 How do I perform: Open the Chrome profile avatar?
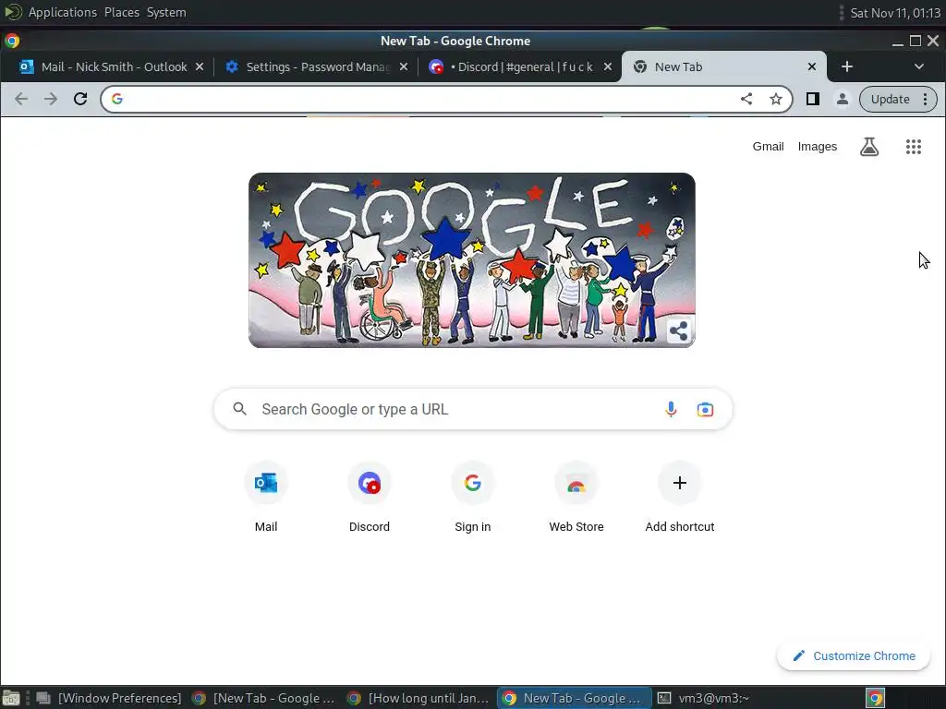coord(843,99)
